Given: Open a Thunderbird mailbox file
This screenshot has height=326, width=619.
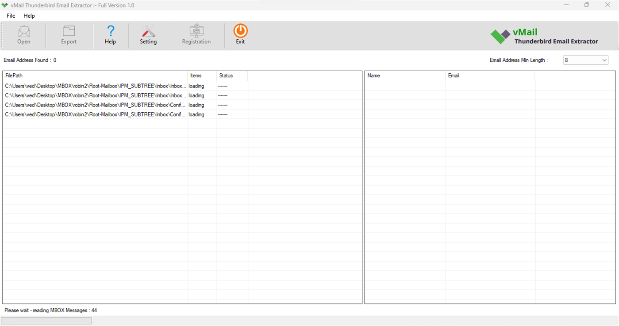Looking at the screenshot, I should [23, 34].
